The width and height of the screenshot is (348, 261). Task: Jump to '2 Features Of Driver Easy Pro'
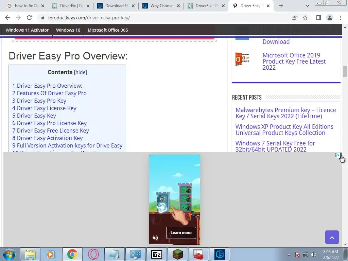pyautogui.click(x=49, y=93)
